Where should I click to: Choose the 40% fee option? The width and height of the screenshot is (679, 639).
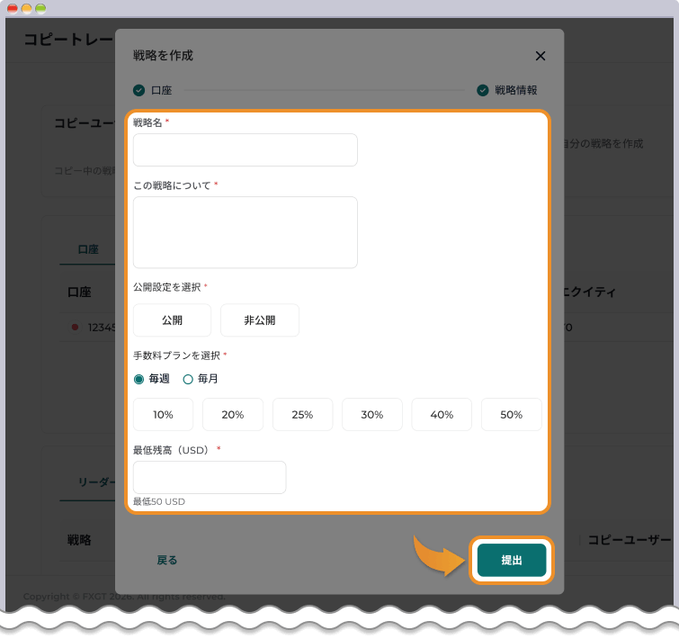point(442,415)
